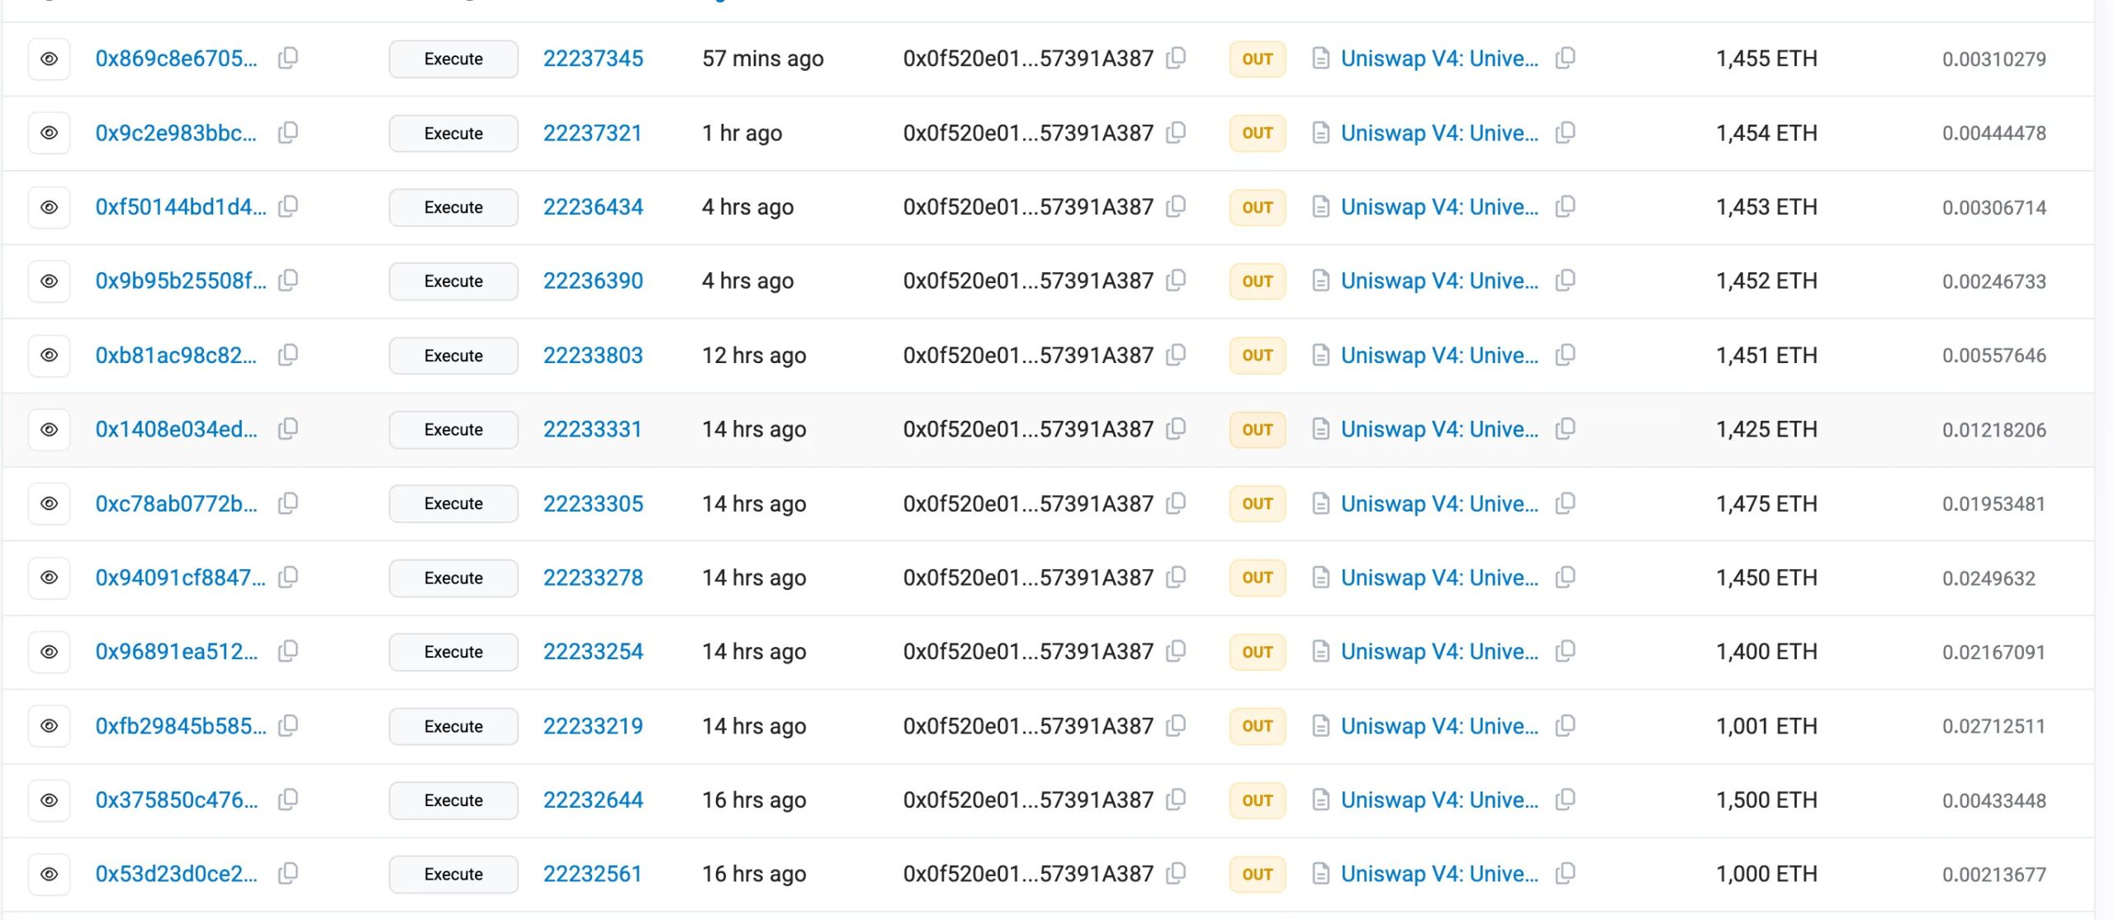Open block 22232561
Image resolution: width=2114 pixels, height=920 pixels.
point(592,873)
